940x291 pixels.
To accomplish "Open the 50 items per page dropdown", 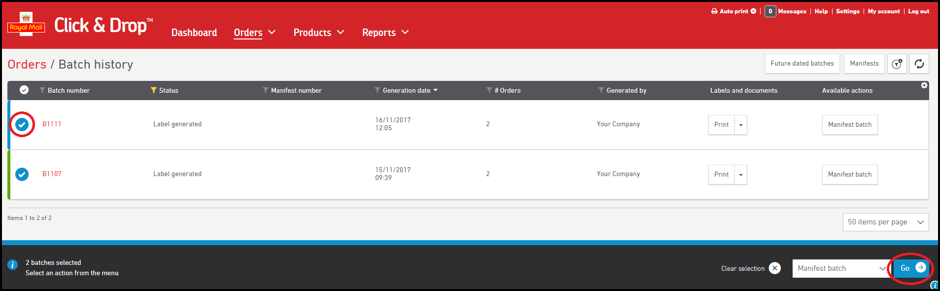I will 885,222.
